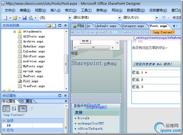Image resolution: width=183 pixels, height=135 pixels.
Task: Select ByAuthor.aspx in the folder list
Action: (x=34, y=46)
